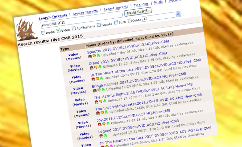Sort results by SE seeders

click(163, 35)
